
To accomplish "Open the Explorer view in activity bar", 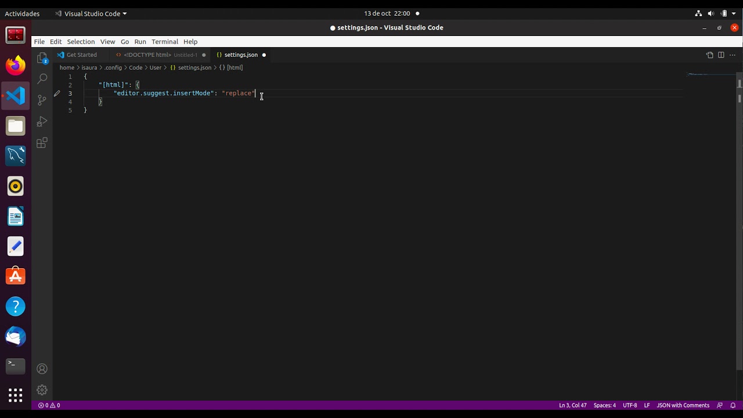I will (42, 57).
